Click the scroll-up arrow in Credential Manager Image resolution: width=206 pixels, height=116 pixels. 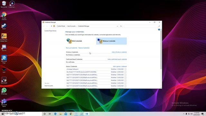161,30
